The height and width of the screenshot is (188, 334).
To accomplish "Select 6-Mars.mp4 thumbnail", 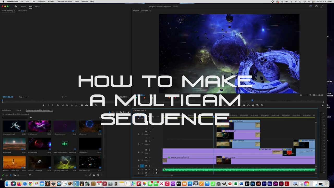I will pyautogui.click(x=14, y=144).
